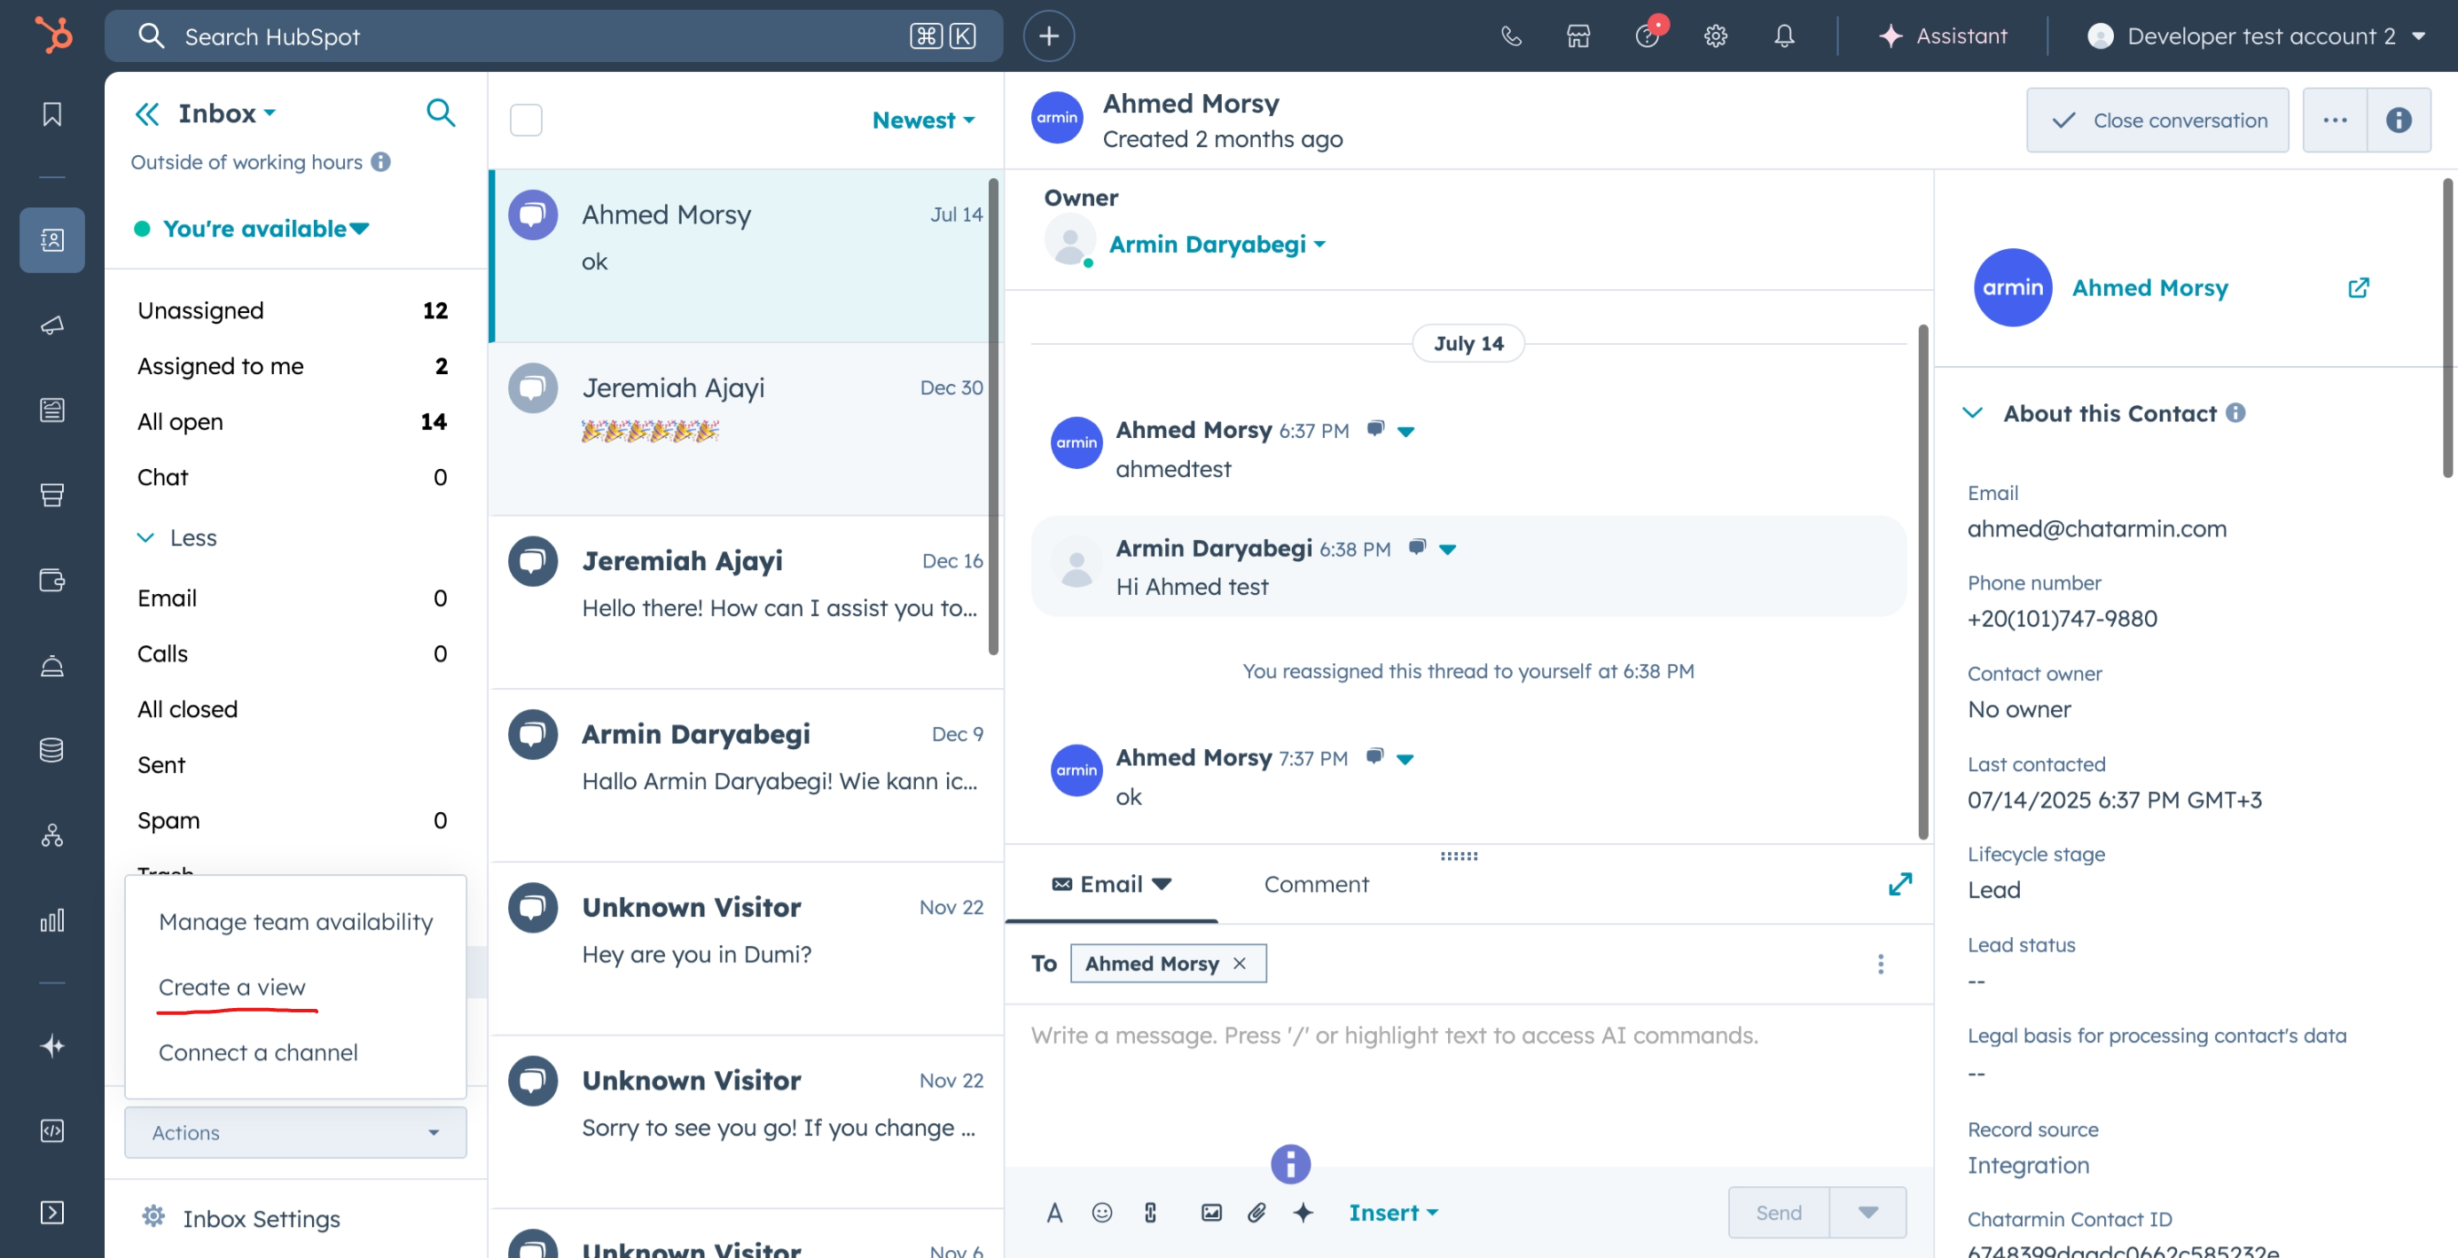Open the marketplace storefront icon
Screen dimensions: 2458x1258
pos(1578,36)
